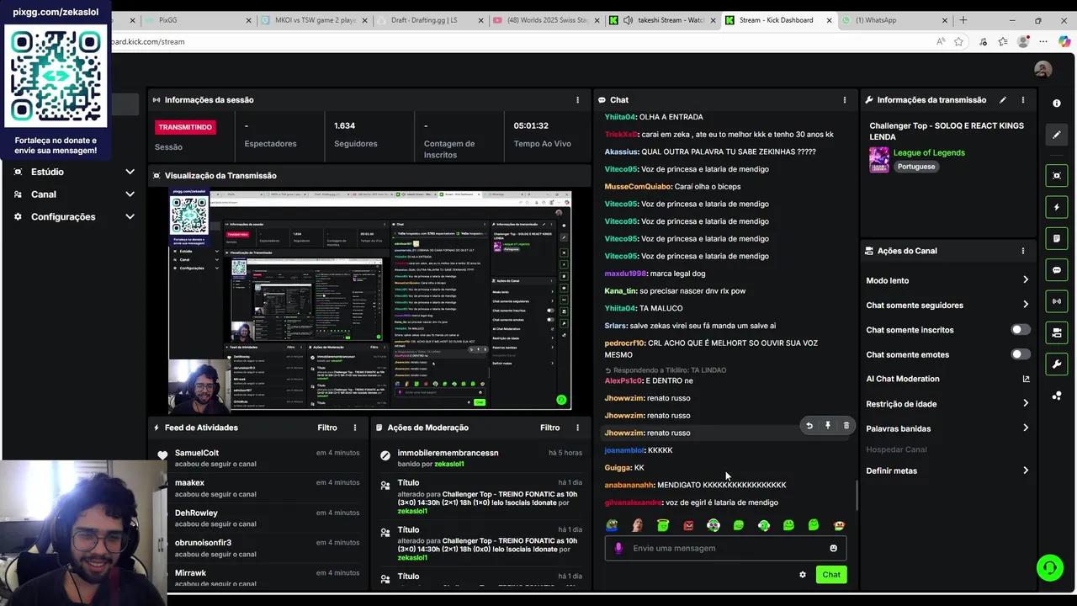Viewport: 1077px width, 606px height.
Task: Reply to the highlighted chat message
Action: [809, 426]
